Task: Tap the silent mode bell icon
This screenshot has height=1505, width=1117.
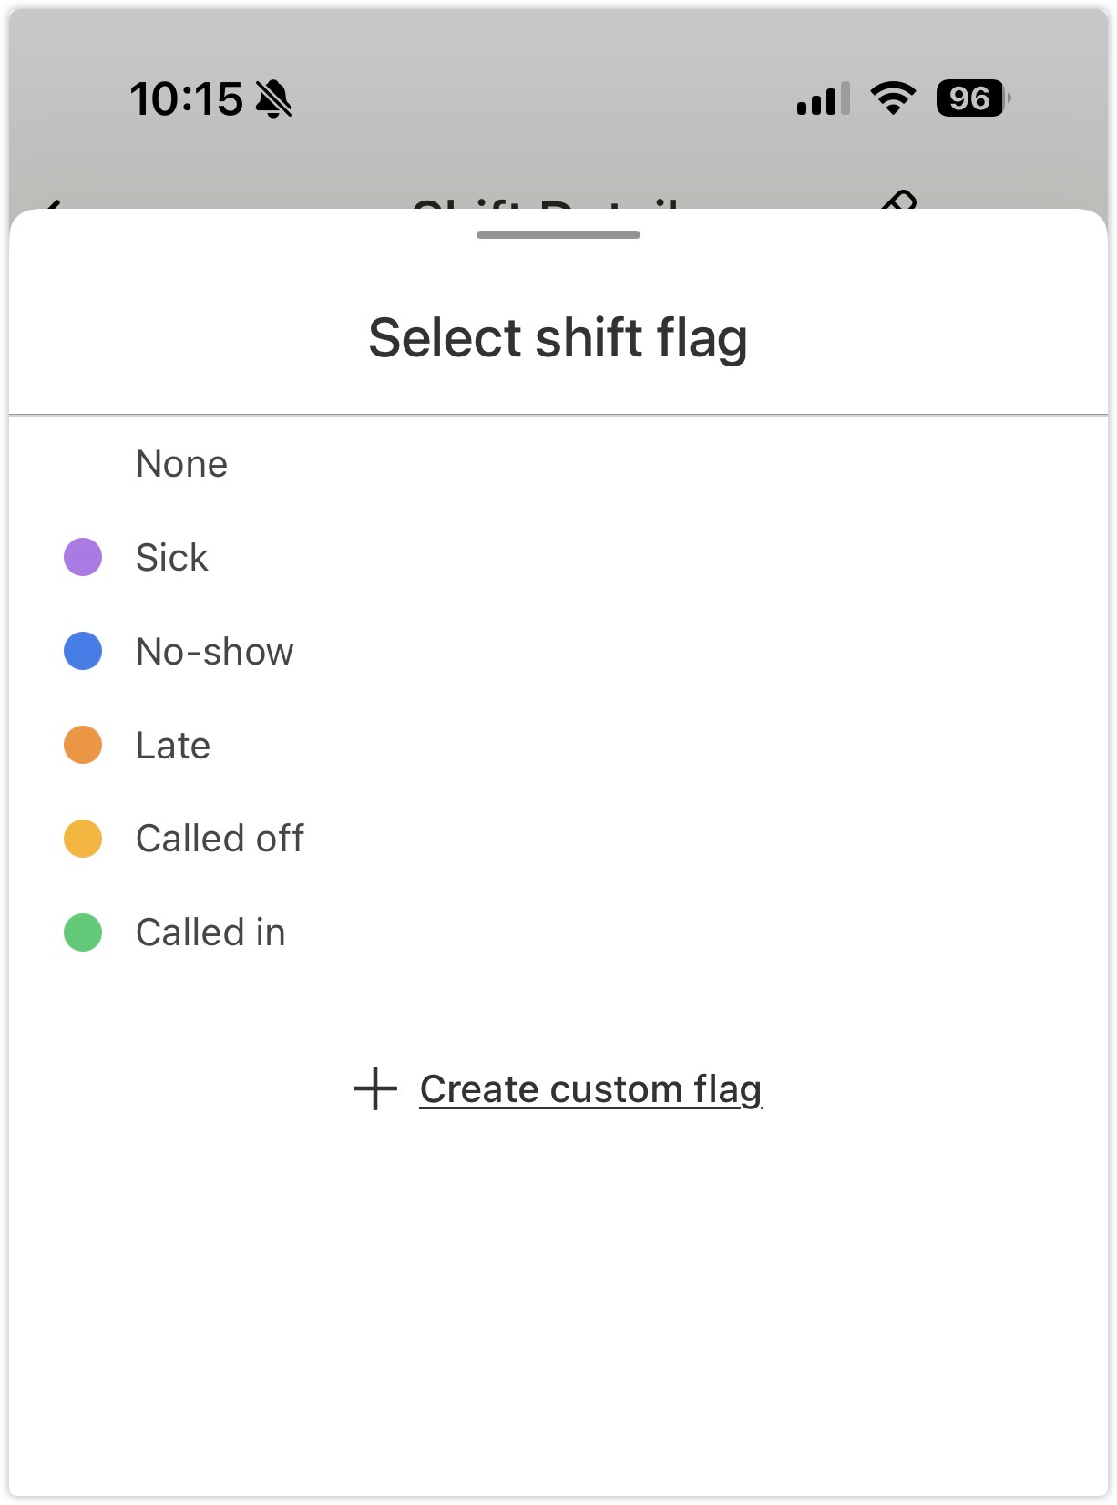Action: [x=273, y=98]
